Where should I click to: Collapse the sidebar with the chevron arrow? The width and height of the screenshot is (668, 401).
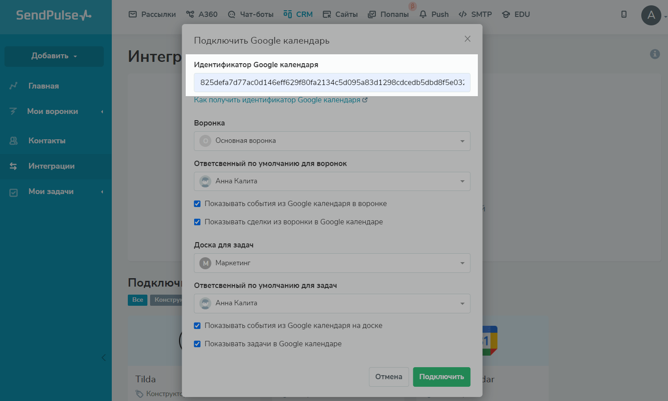tap(103, 357)
